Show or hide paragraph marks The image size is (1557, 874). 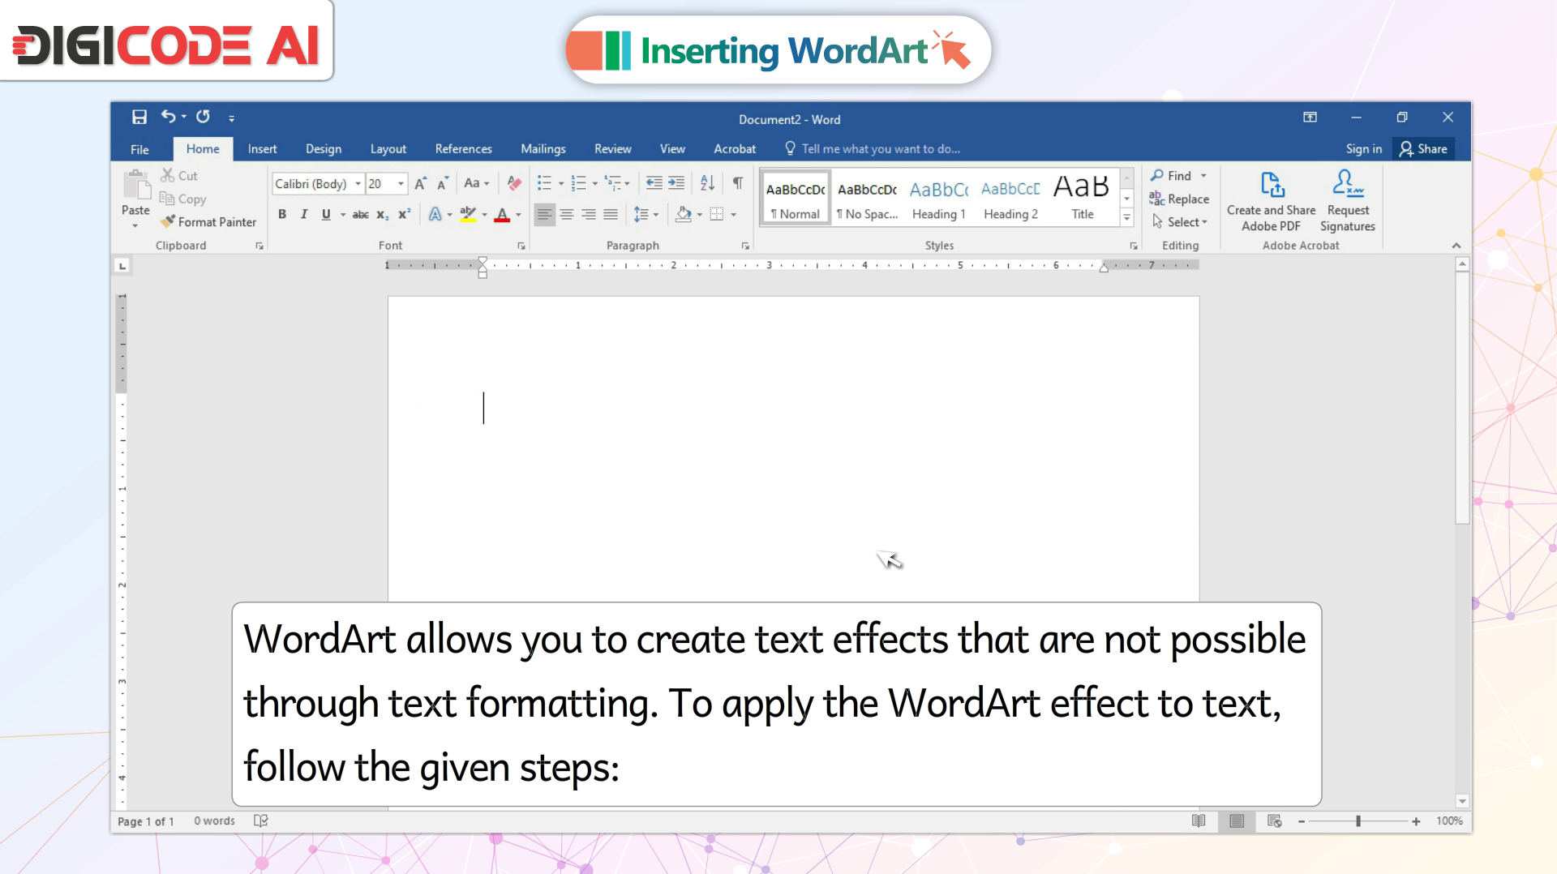[738, 183]
